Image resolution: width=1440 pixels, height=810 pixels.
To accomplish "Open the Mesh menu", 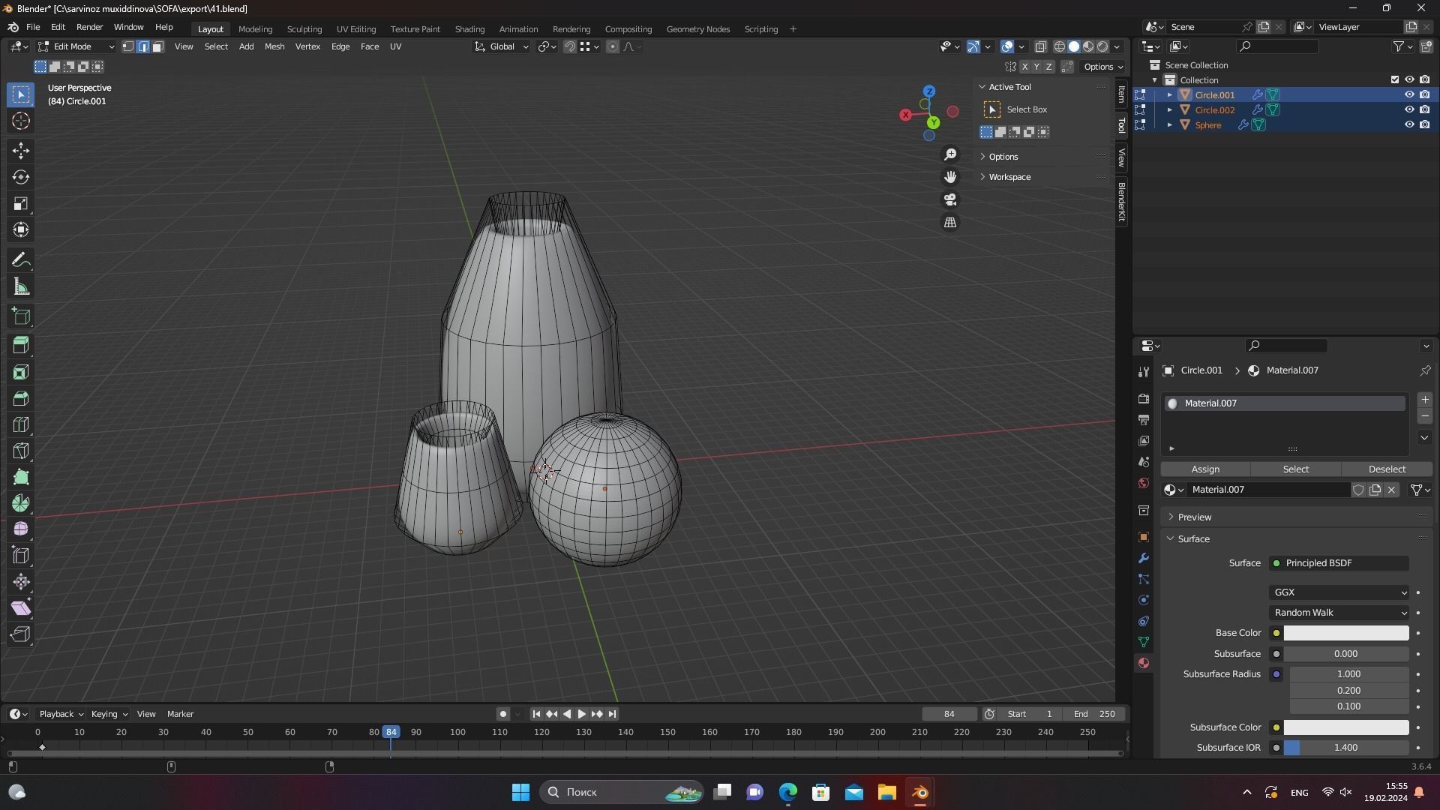I will click(x=274, y=46).
